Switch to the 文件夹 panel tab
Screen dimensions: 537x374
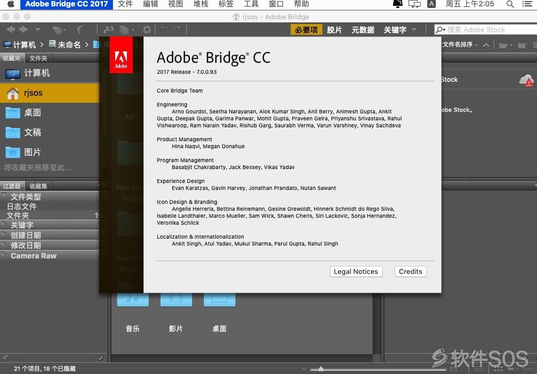(38, 58)
